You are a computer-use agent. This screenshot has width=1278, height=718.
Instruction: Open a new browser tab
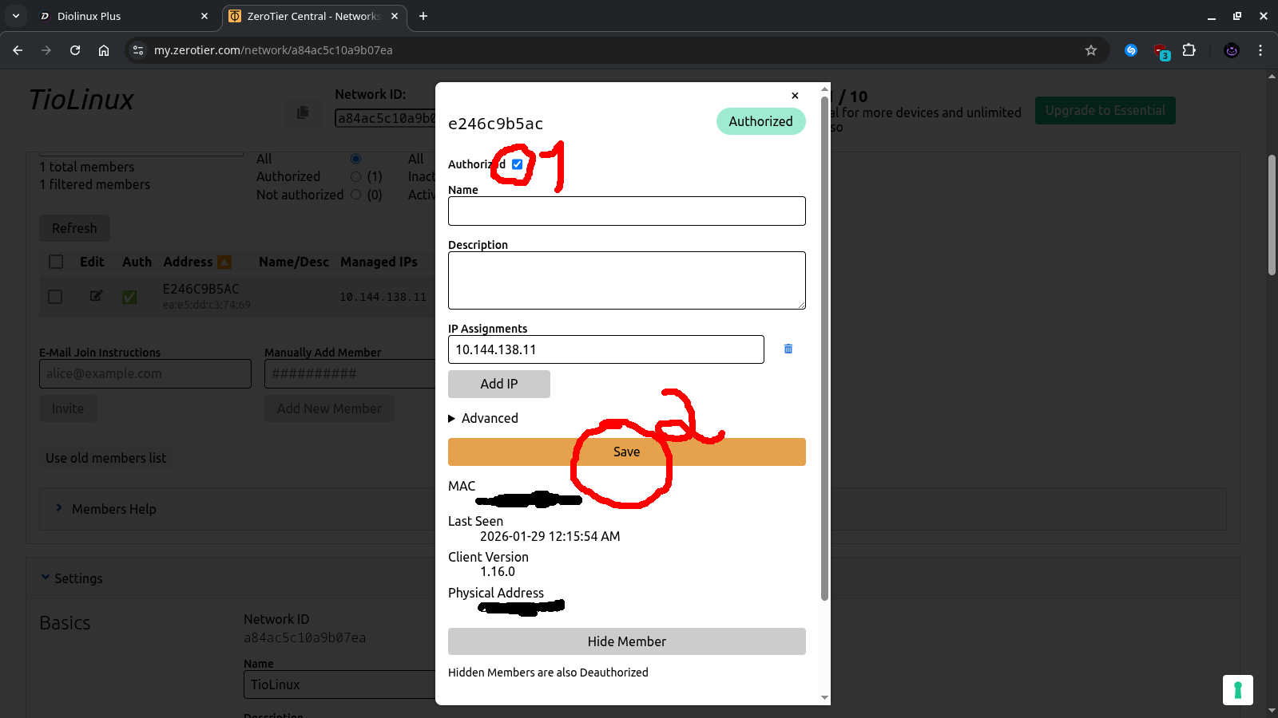423,16
